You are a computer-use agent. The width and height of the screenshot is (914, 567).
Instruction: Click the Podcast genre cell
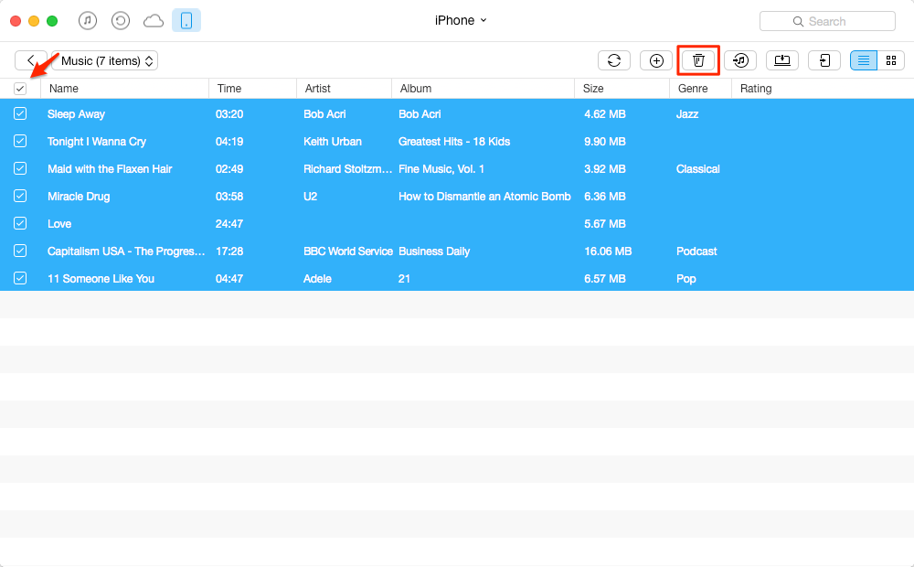696,251
